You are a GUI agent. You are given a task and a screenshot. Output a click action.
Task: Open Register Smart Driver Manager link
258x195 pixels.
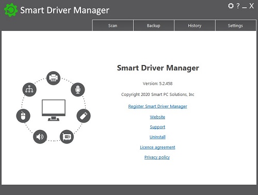tap(157, 106)
